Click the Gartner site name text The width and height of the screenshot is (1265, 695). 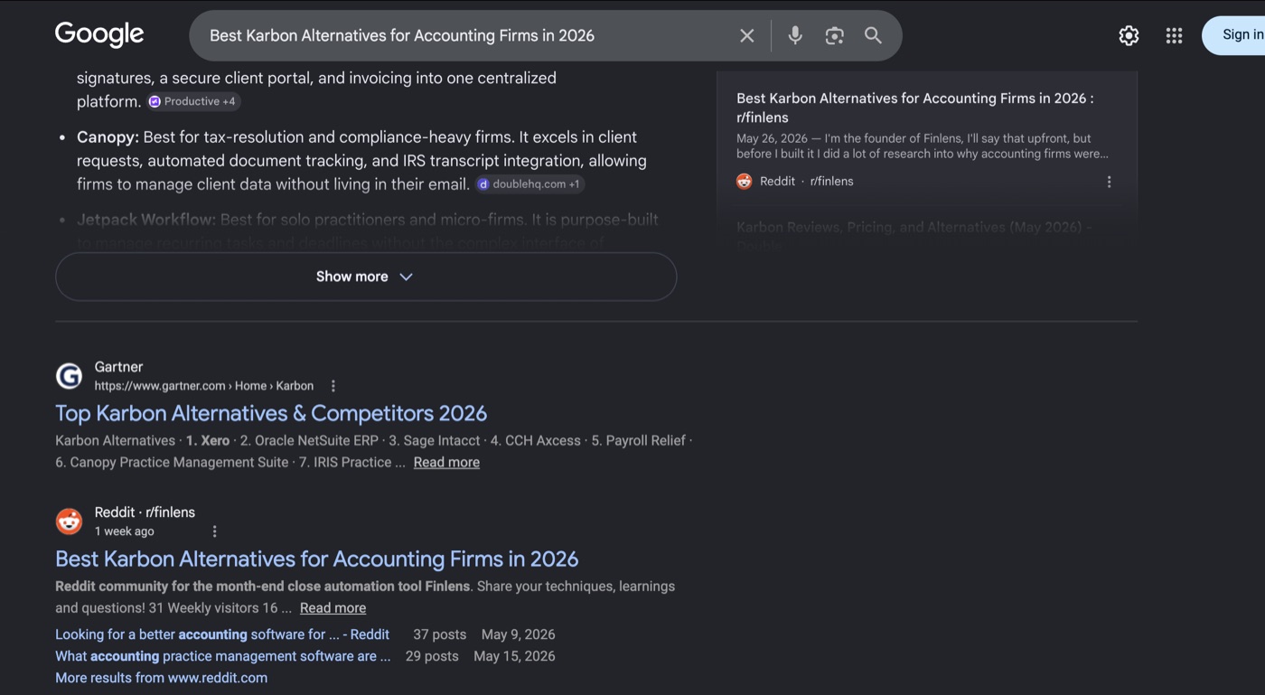(x=118, y=367)
